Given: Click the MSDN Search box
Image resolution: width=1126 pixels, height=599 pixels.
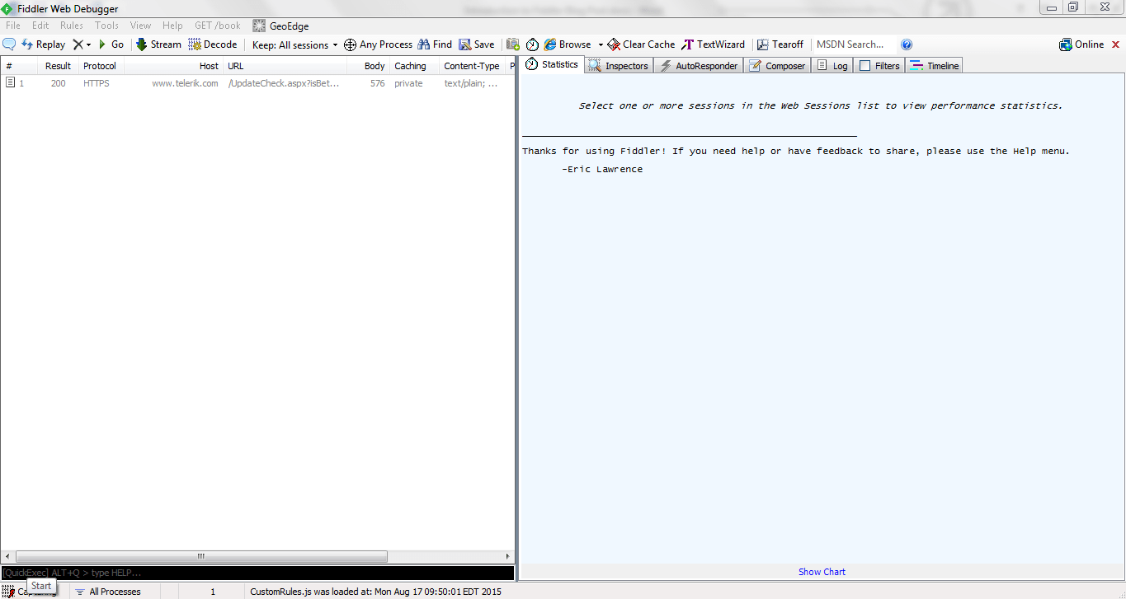Looking at the screenshot, I should [x=854, y=44].
